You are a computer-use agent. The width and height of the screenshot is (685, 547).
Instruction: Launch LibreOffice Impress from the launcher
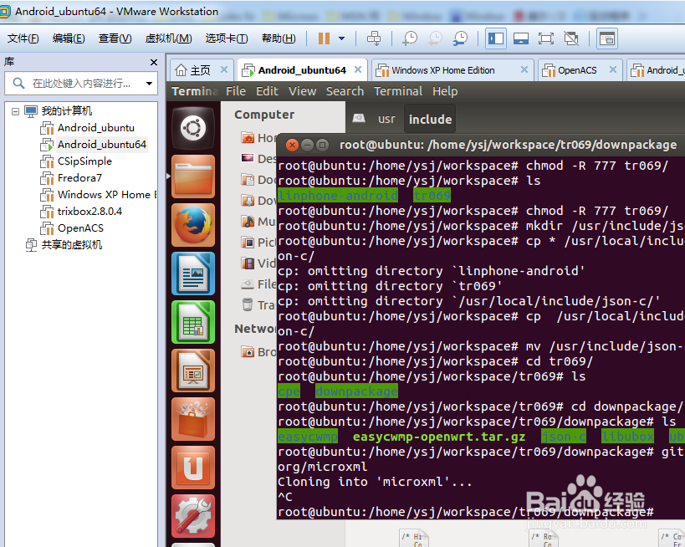point(193,371)
